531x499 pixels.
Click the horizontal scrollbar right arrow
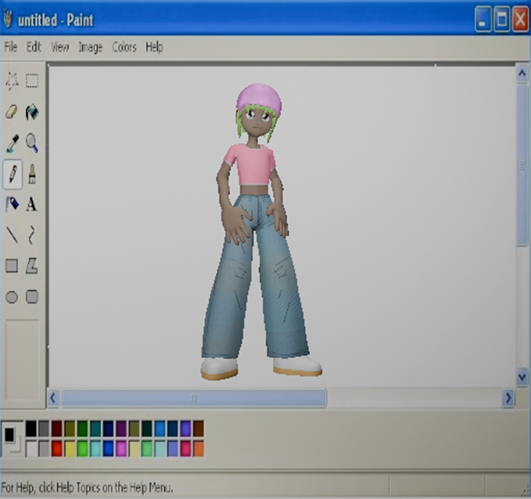(509, 398)
